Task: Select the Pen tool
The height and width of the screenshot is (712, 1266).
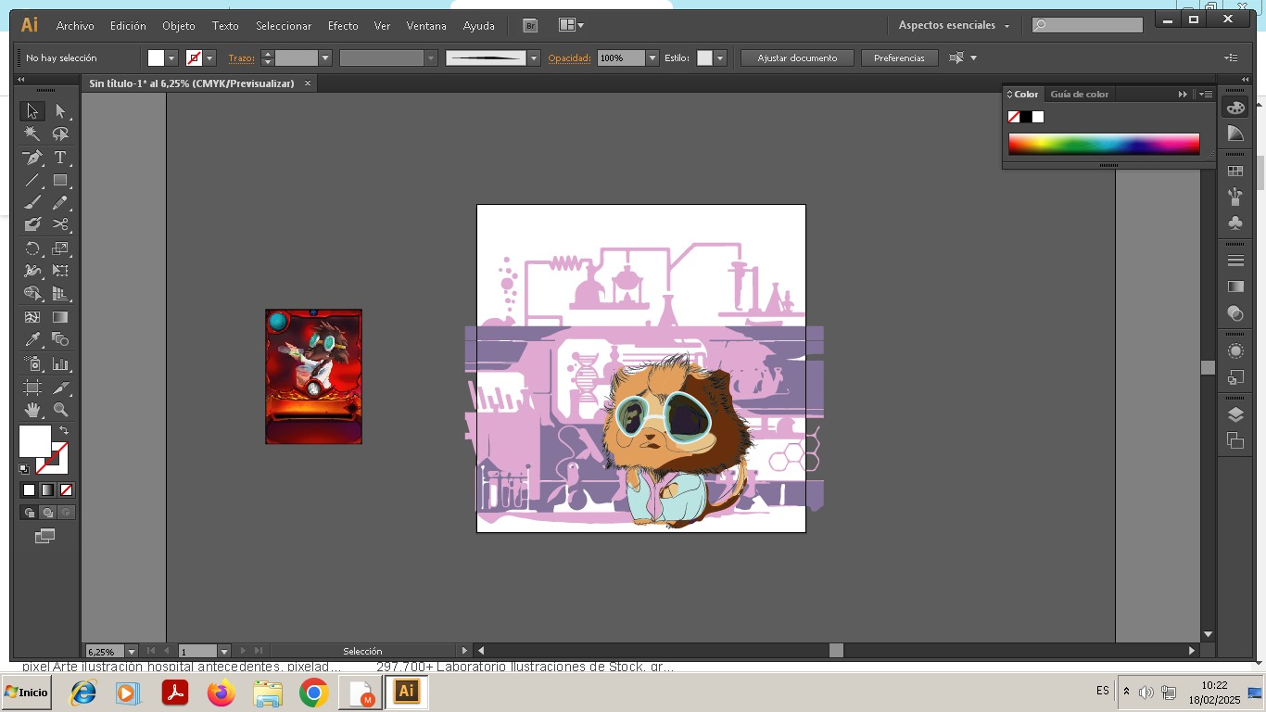Action: [32, 158]
